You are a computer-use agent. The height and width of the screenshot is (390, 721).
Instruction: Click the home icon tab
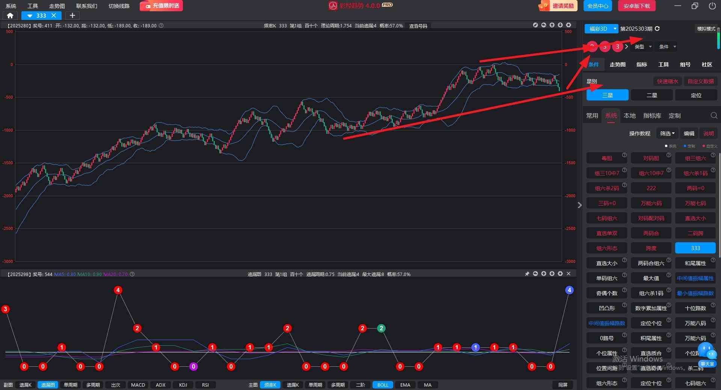[10, 15]
